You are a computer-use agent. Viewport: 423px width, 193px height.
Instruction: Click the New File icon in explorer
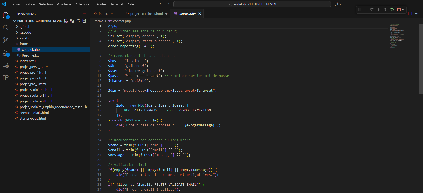[66, 21]
